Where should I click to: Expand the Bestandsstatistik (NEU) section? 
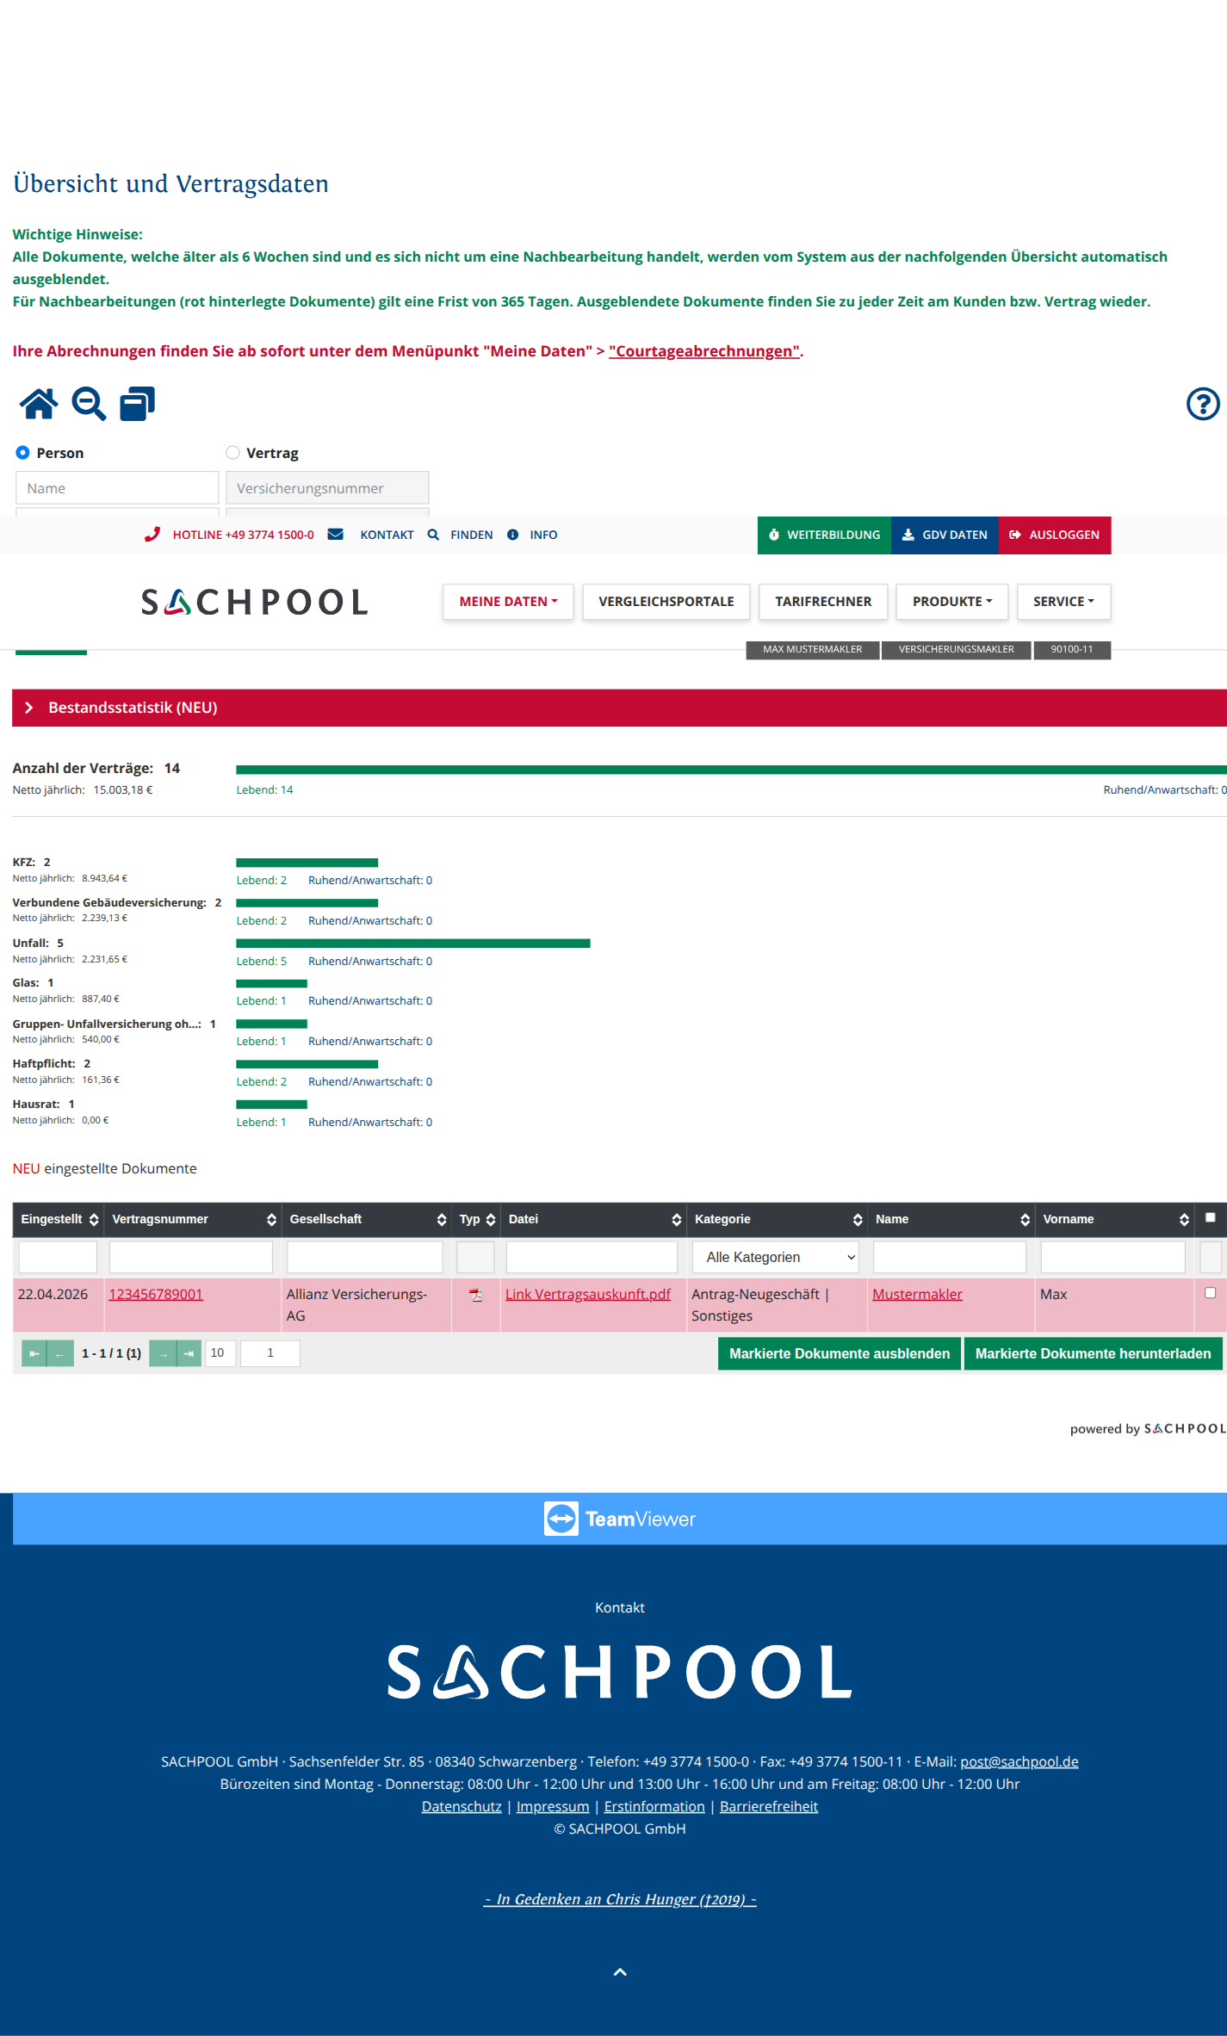[619, 708]
